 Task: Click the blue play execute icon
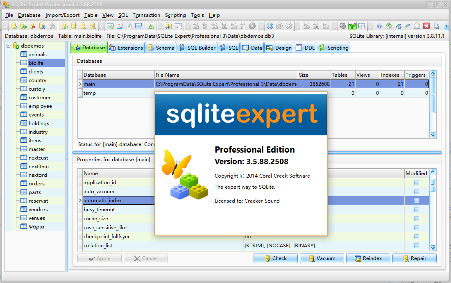coord(270,26)
